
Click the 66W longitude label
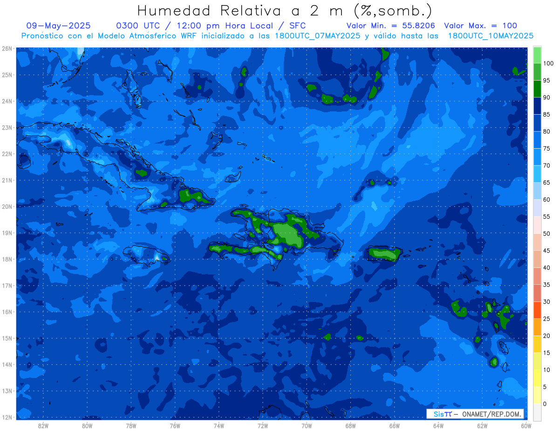pos(395,425)
